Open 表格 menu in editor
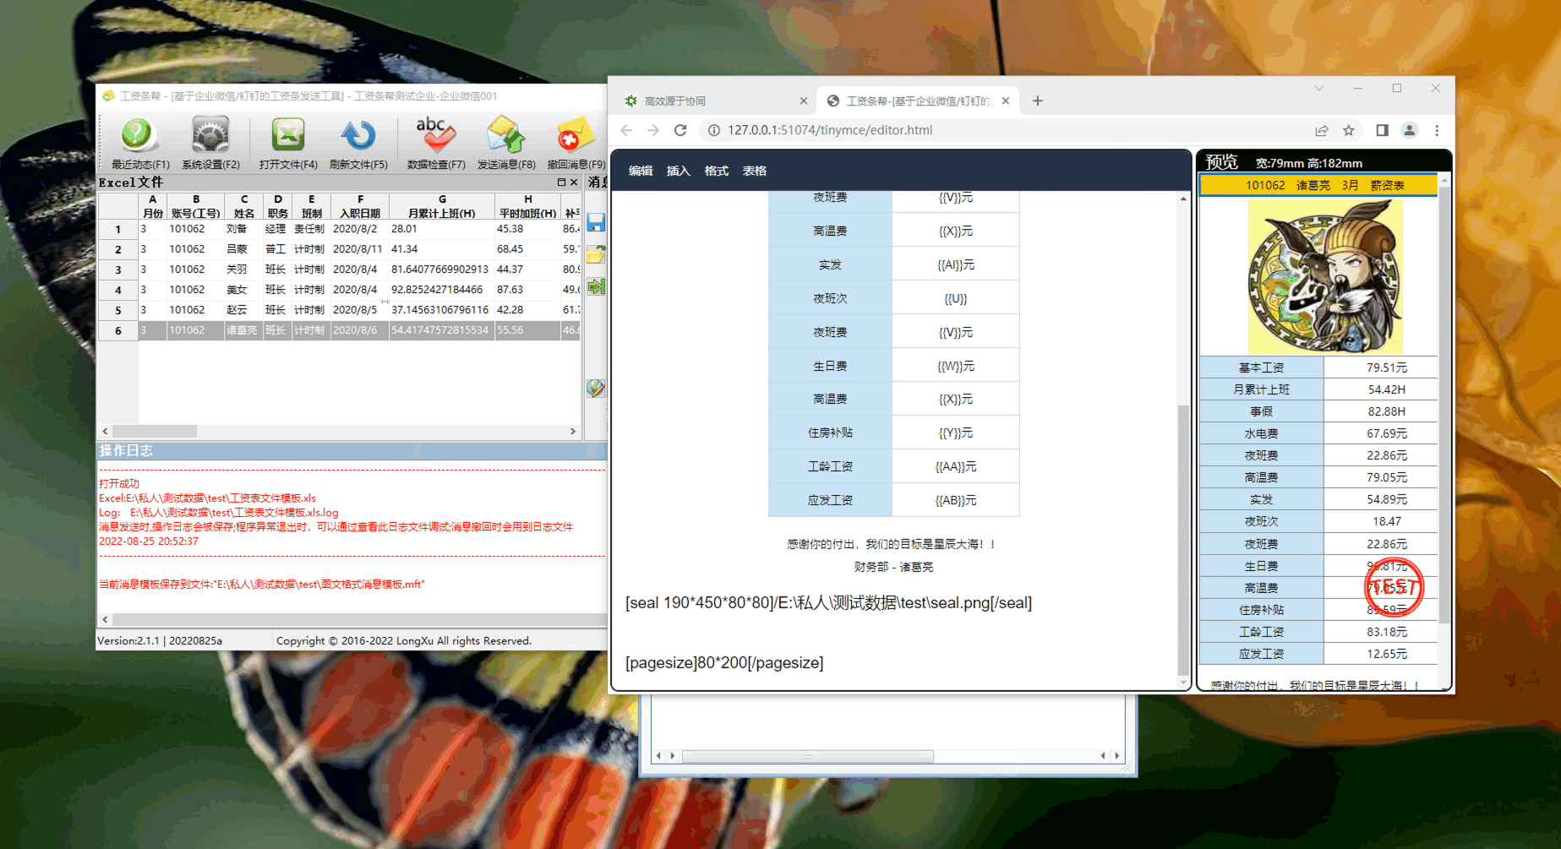 click(x=755, y=171)
